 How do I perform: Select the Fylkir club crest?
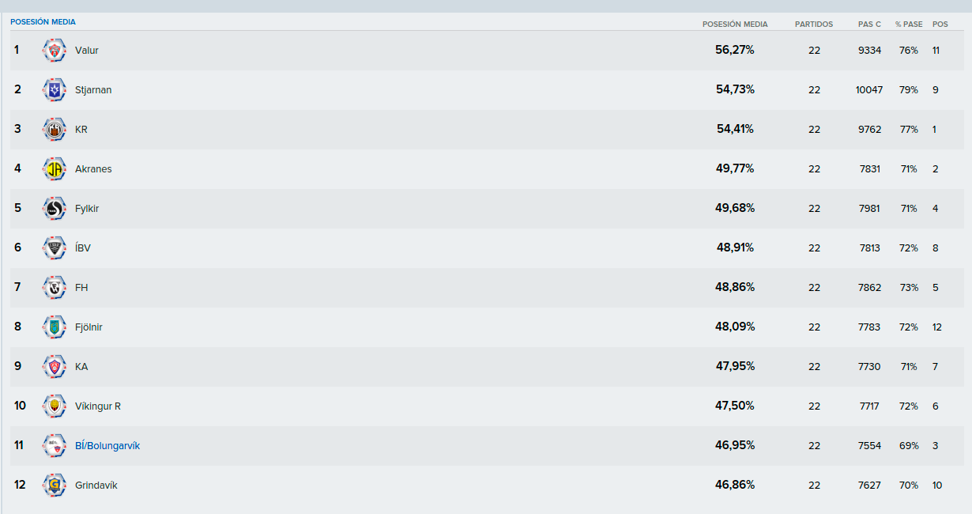point(55,209)
